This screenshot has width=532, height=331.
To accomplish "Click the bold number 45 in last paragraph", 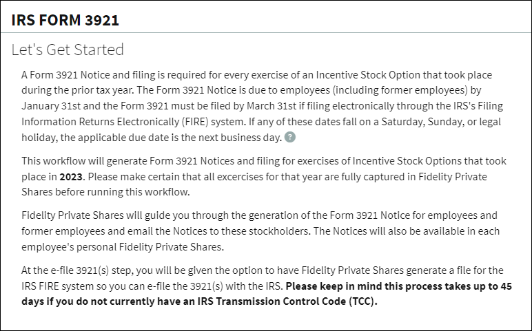I will 506,286.
